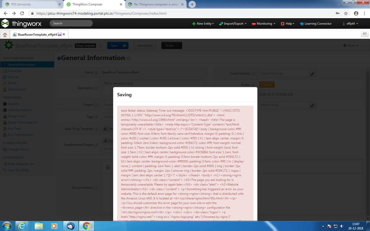Open the Monitoring dropdown
This screenshot has height=231, width=370.
264,24
